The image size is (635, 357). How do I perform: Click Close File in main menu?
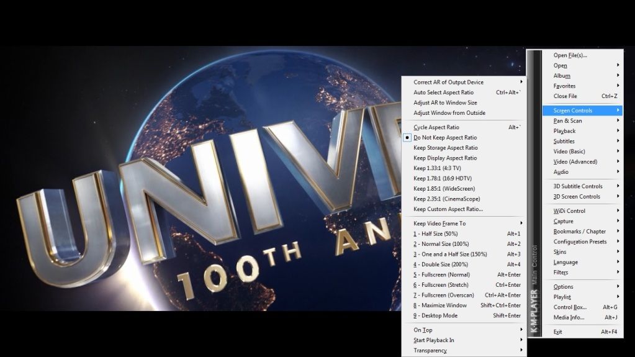[x=582, y=96]
